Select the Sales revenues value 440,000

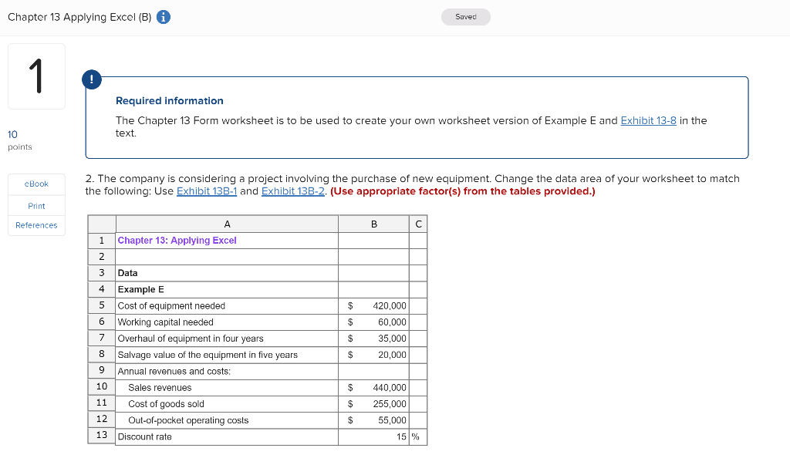click(374, 387)
